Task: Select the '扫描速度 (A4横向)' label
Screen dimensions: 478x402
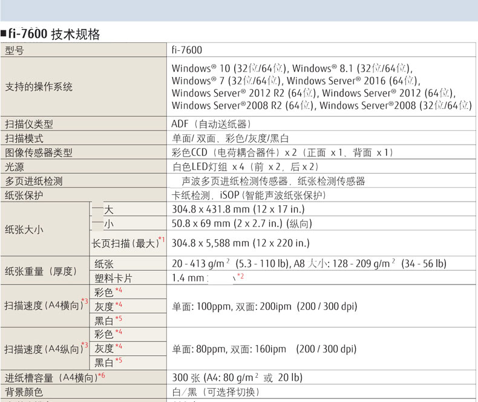Action: (x=44, y=305)
